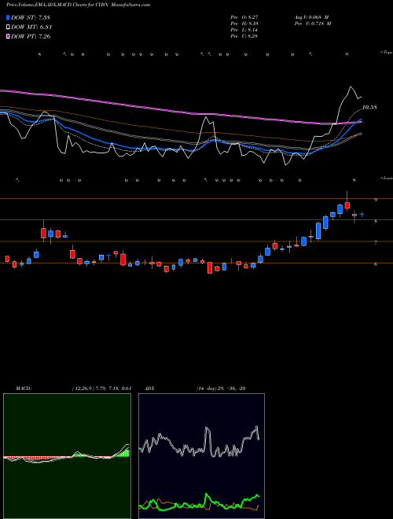Click the 'Avg V: 0.068 M' value
393x519 pixels.
pyautogui.click(x=310, y=17)
